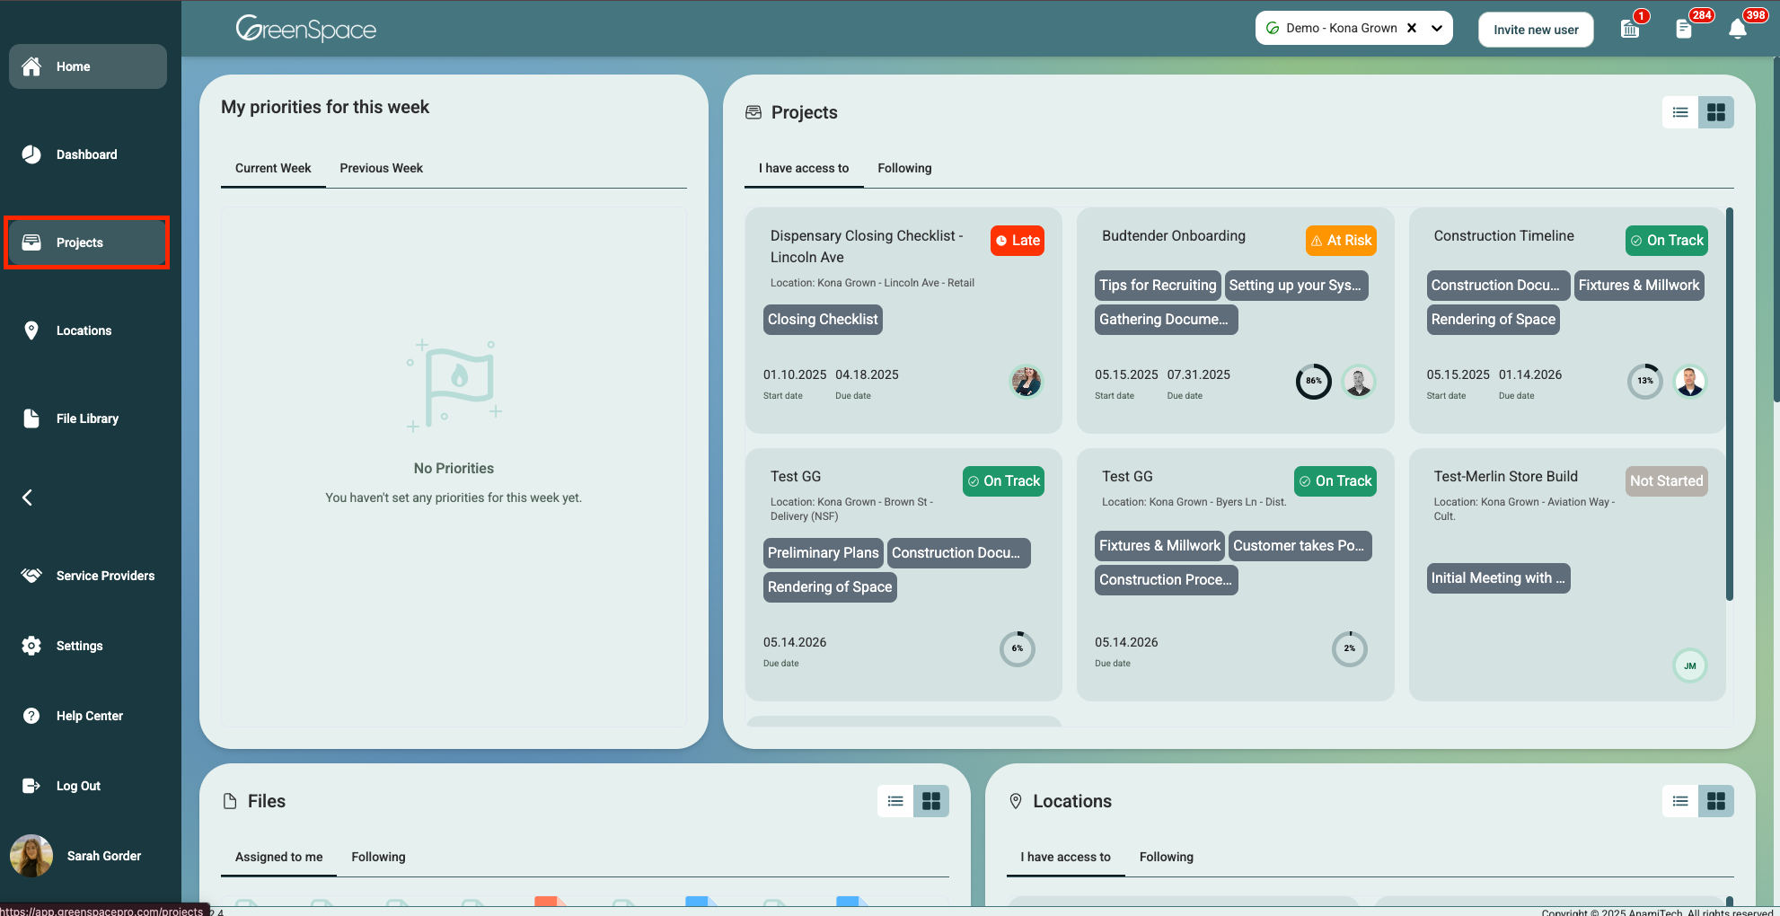
Task: Switch Locations panel to list view
Action: [1680, 801]
